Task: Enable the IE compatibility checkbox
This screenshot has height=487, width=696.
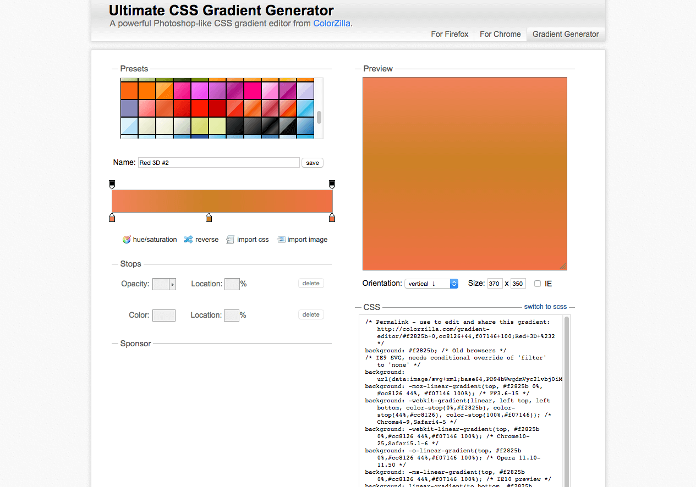Action: tap(537, 283)
